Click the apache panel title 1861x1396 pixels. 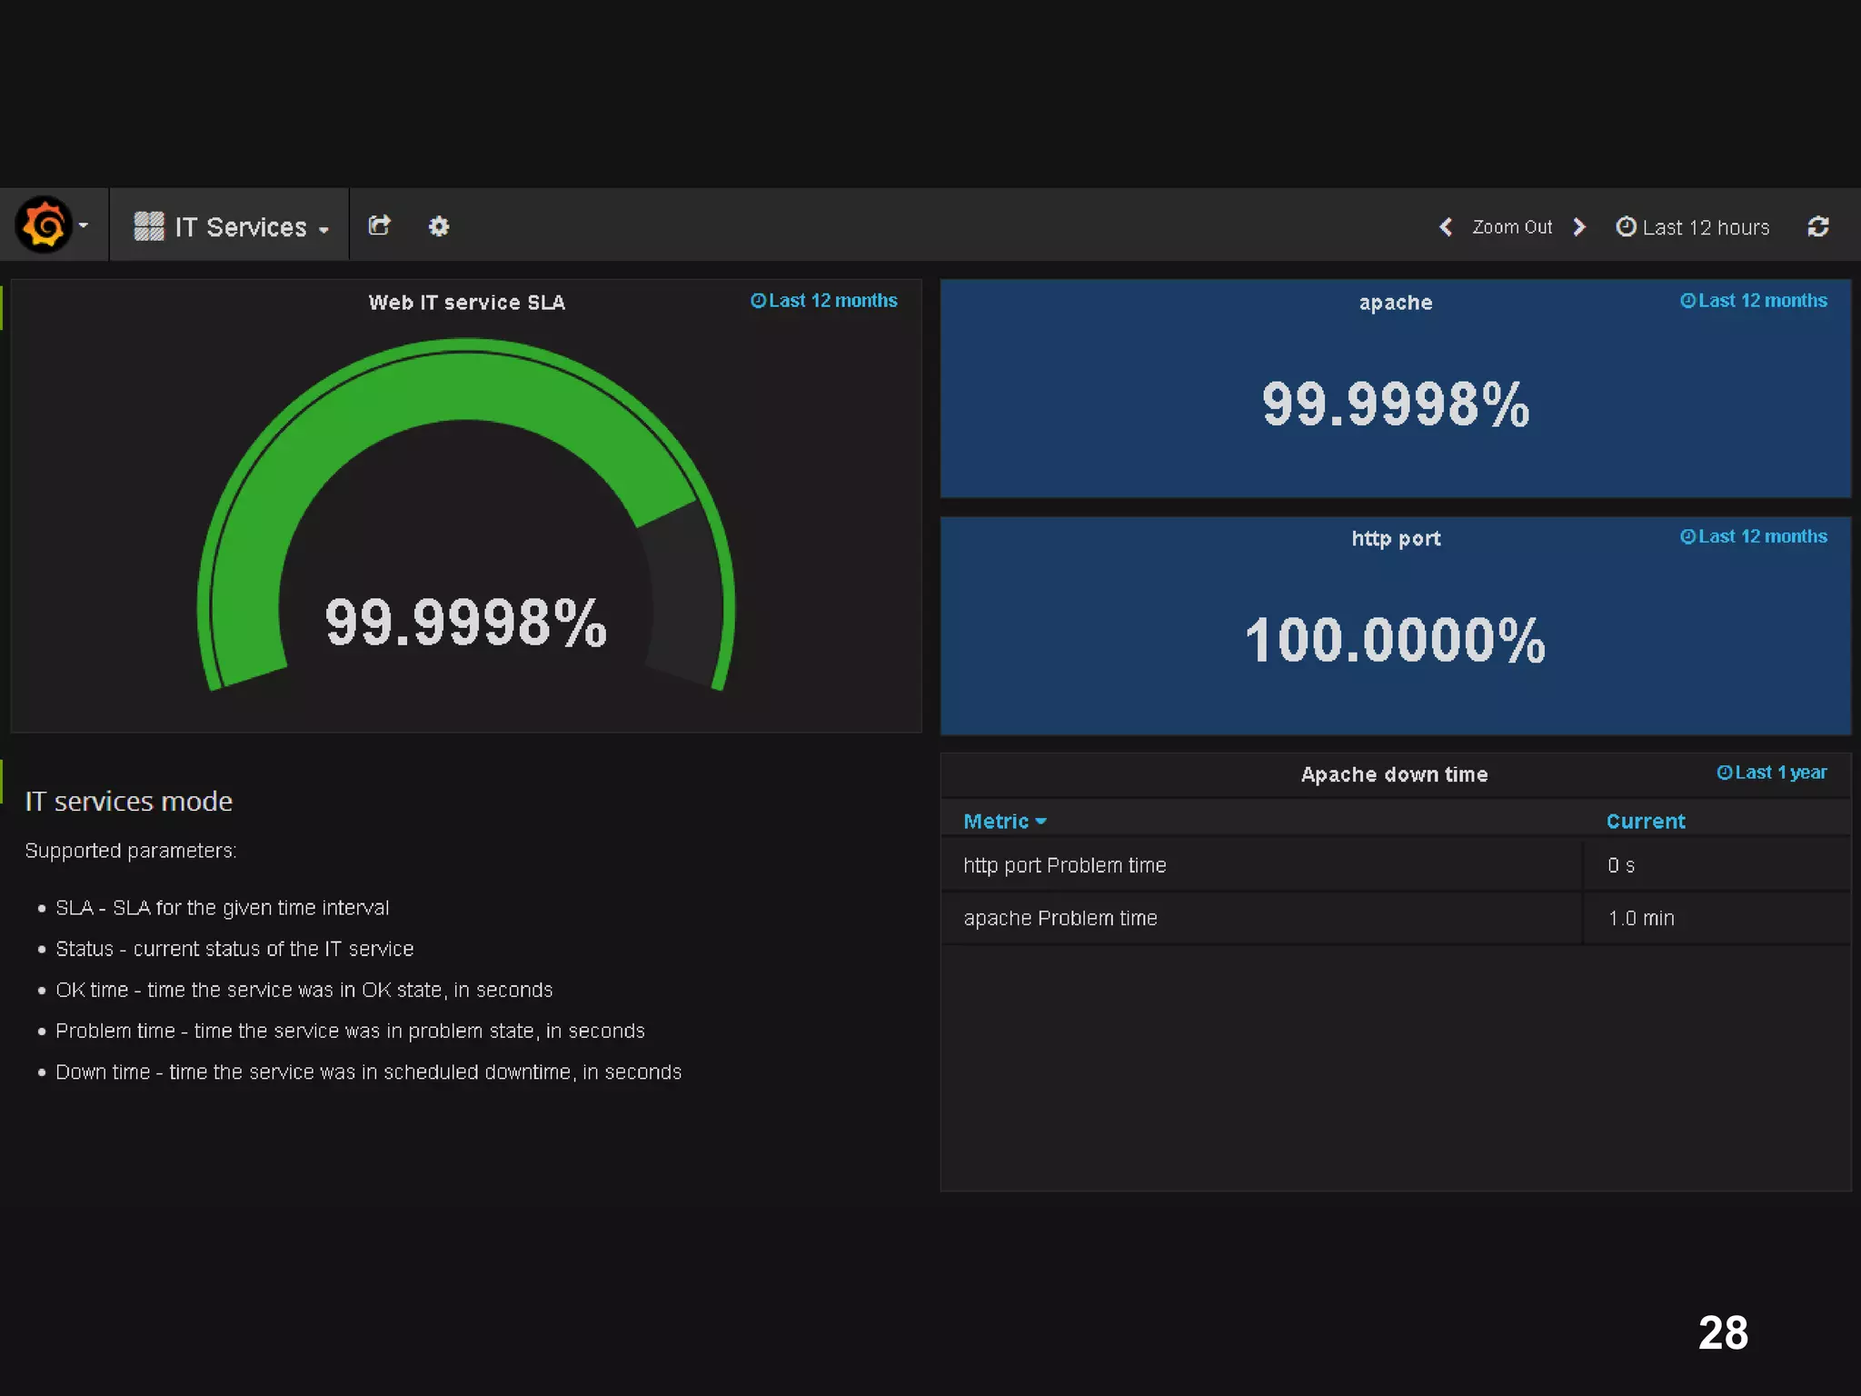coord(1395,303)
